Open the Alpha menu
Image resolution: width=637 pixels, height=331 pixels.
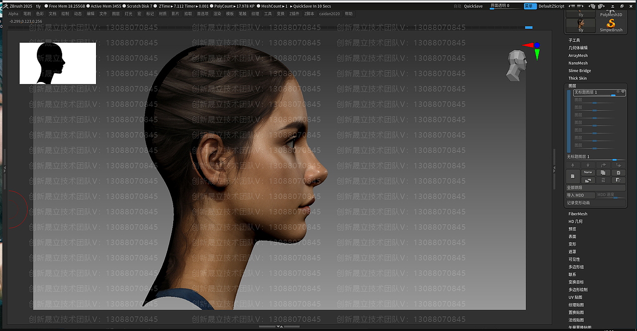click(13, 14)
